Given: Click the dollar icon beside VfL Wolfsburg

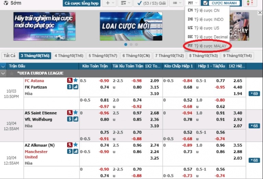Looking at the screenshot, I should pos(70,119).
